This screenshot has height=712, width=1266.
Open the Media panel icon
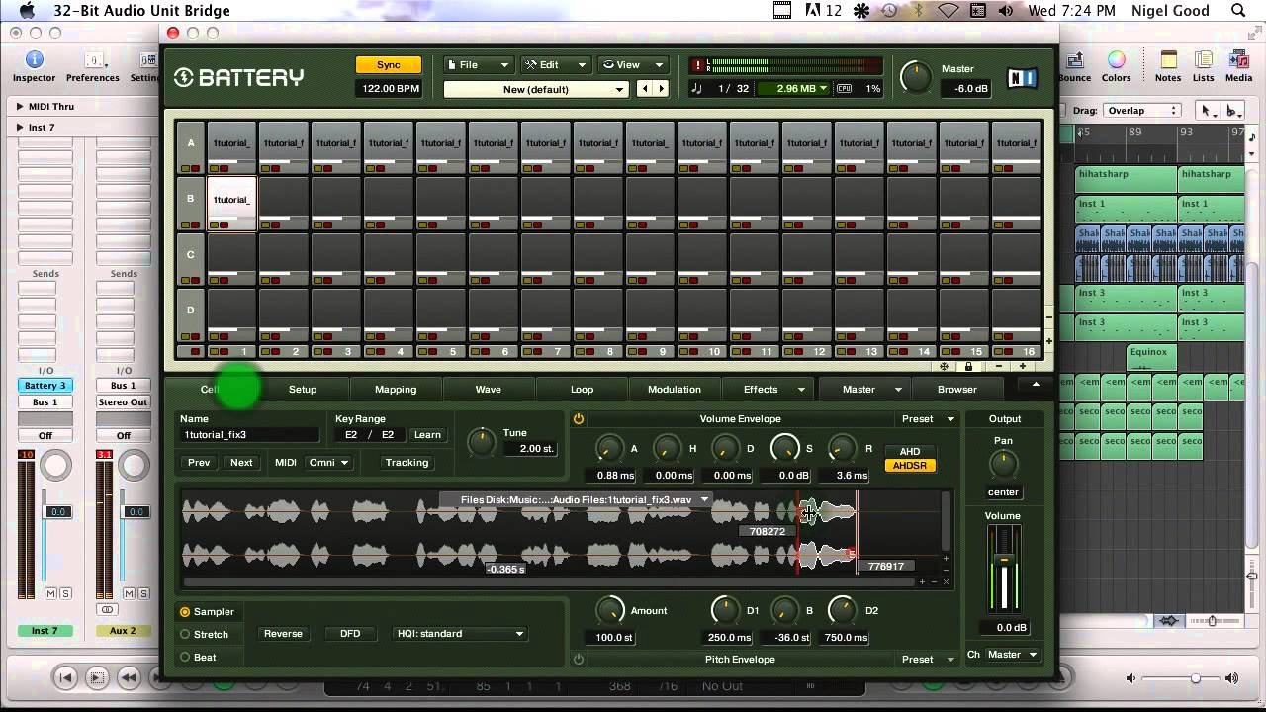pos(1238,60)
